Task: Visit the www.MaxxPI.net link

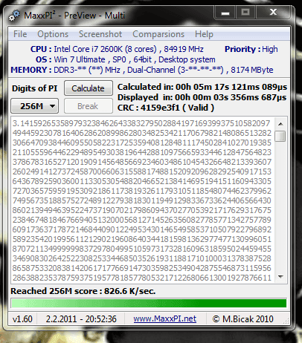Action: tap(165, 318)
